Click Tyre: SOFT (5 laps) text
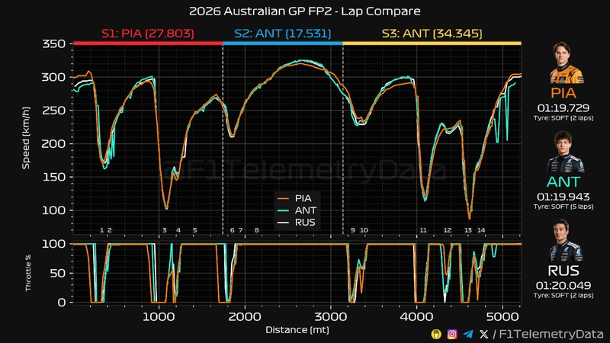 click(563, 207)
